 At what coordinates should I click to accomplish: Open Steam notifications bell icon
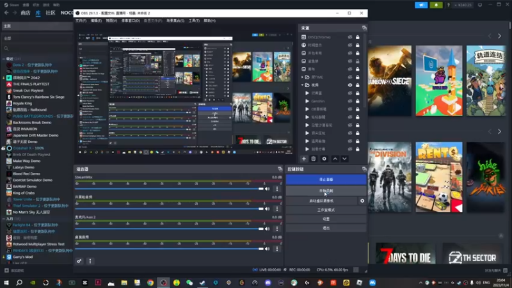tap(436, 5)
